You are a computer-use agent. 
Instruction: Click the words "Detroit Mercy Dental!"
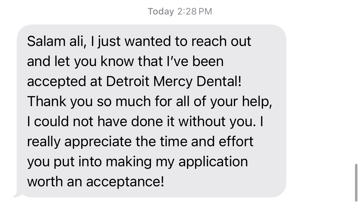coord(174,81)
